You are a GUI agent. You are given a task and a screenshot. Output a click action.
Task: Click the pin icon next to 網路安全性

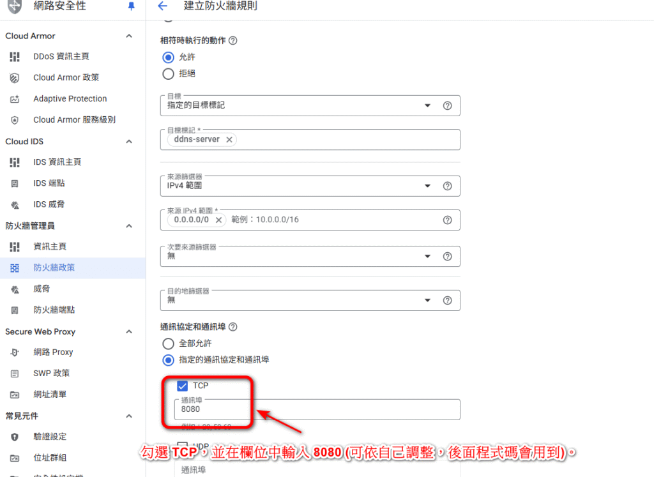coord(132,6)
